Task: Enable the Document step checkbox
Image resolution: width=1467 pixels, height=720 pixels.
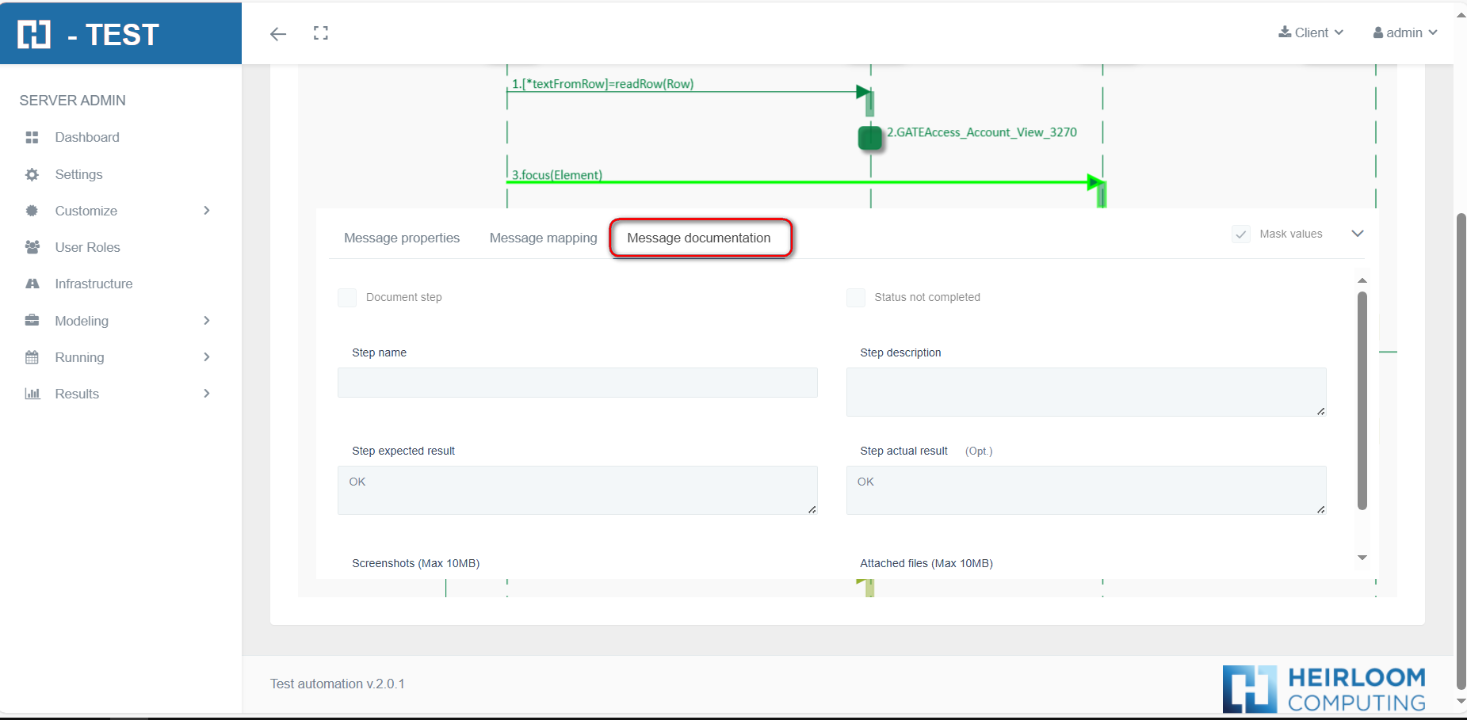Action: 347,298
